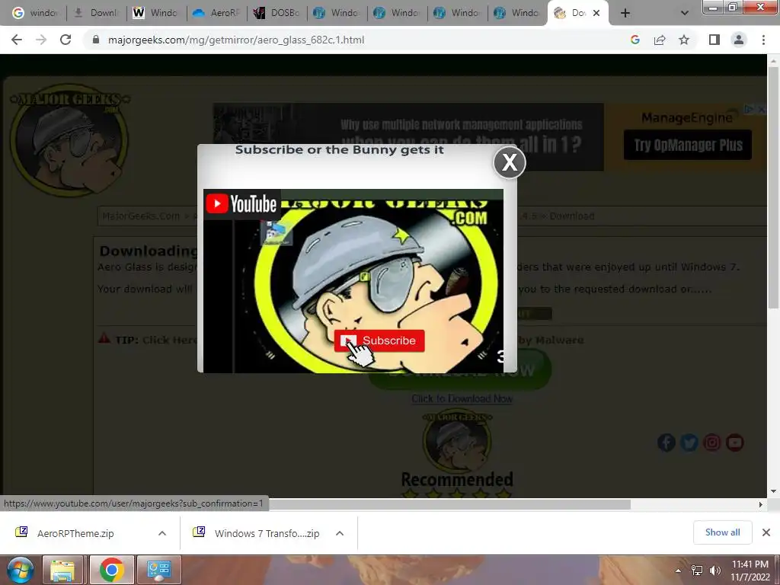
Task: Click the Control Panel taskbar icon
Action: [x=159, y=570]
